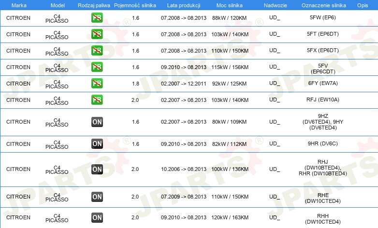The image size is (378, 228).
Task: Click the Lata produkcji column header
Action: tap(184, 5)
